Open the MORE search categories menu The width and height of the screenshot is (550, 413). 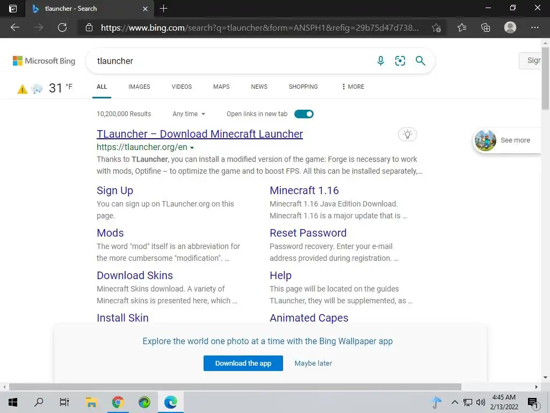pos(353,87)
